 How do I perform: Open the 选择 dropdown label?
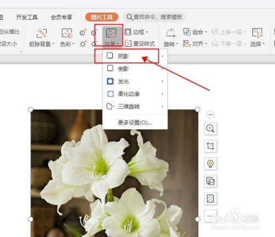coord(257,44)
